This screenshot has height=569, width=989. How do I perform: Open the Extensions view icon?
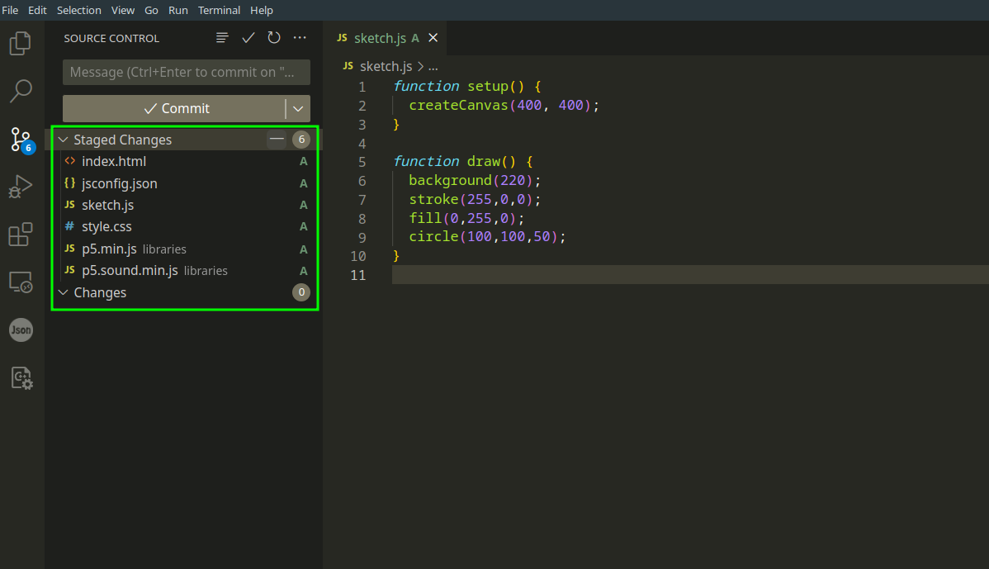[21, 235]
